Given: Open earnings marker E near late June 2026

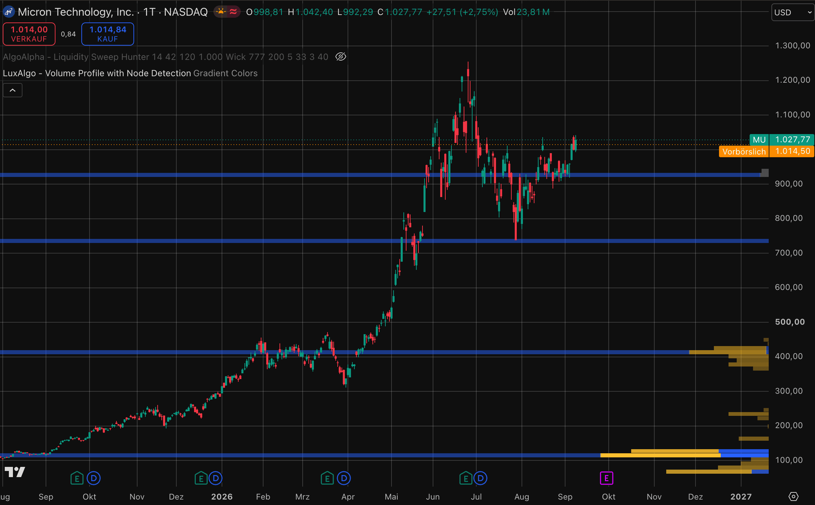Looking at the screenshot, I should click(466, 478).
